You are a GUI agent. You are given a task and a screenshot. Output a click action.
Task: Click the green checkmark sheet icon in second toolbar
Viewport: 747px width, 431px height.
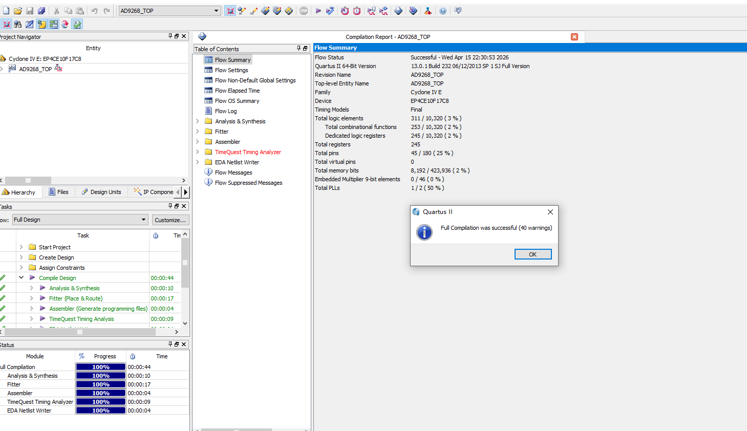pos(77,24)
